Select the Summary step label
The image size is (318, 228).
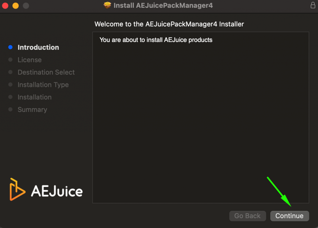point(32,110)
